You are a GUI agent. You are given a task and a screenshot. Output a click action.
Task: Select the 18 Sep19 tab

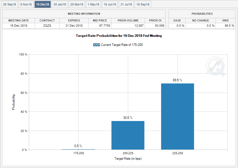[143, 4]
